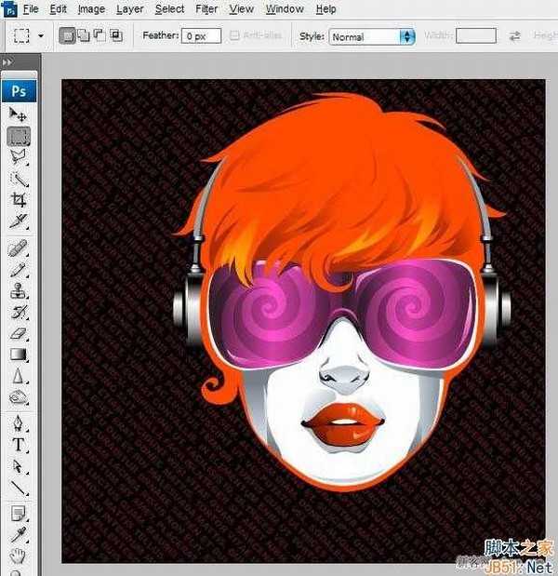The image size is (558, 576).
Task: Choose 'New selection' mode button
Action: pyautogui.click(x=68, y=36)
